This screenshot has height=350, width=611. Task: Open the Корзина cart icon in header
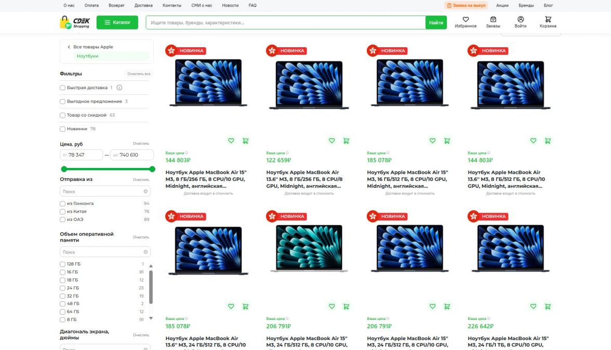click(548, 20)
